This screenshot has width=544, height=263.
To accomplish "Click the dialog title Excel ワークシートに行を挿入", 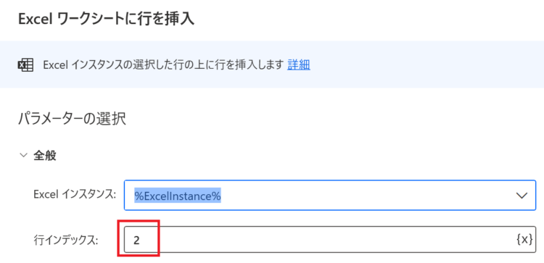I will 106,19.
